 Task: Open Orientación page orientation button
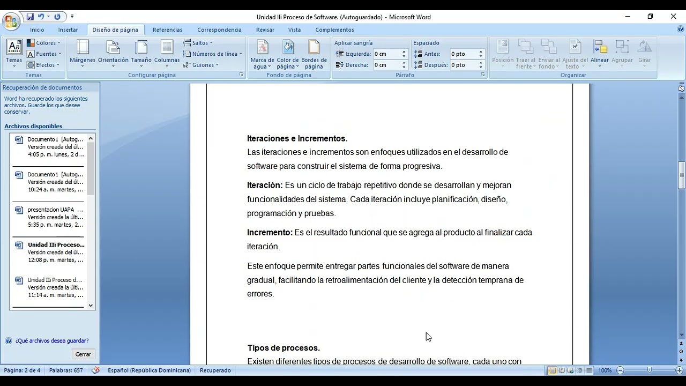point(113,54)
